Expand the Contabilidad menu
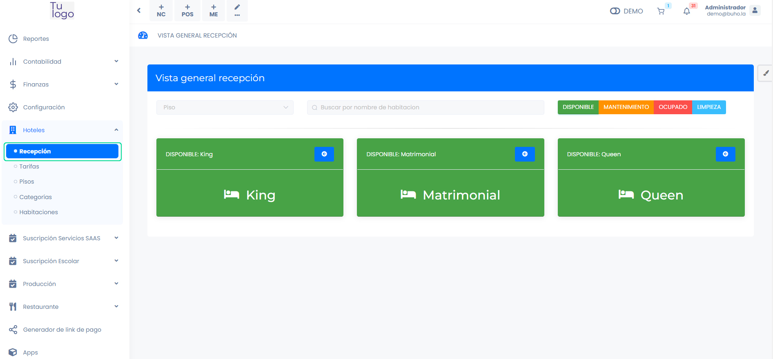This screenshot has width=773, height=359. 63,62
